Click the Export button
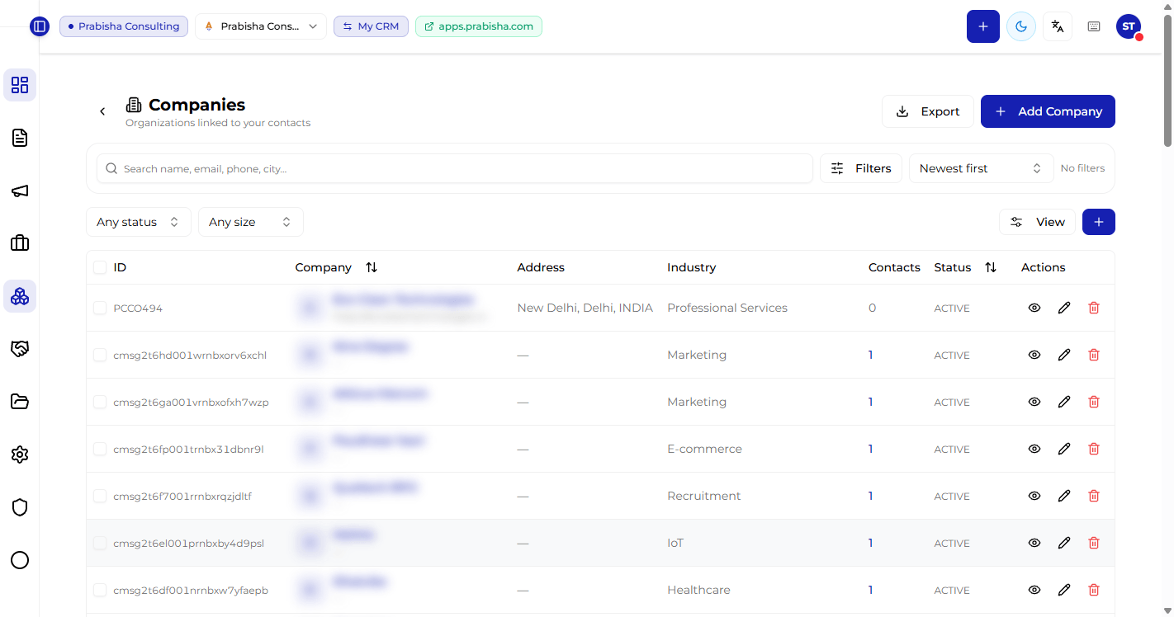 click(928, 111)
